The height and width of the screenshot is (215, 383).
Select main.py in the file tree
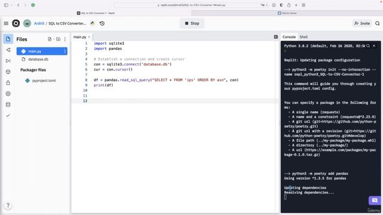point(42,51)
